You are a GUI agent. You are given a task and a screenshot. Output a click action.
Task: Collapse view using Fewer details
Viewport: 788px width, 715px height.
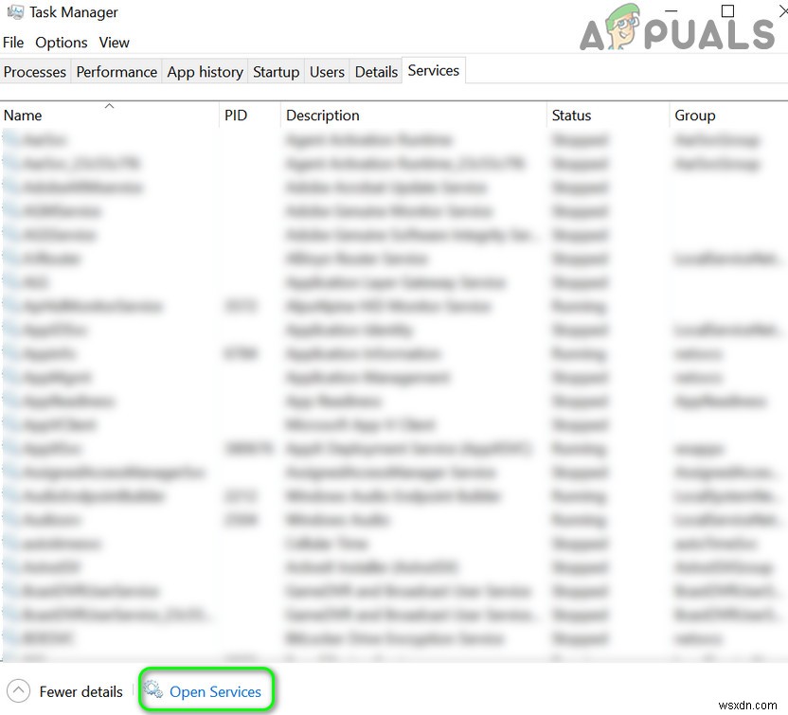click(81, 691)
